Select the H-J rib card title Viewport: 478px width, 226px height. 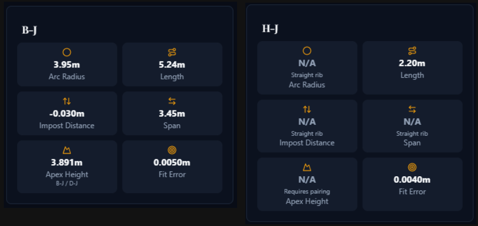[x=270, y=29]
